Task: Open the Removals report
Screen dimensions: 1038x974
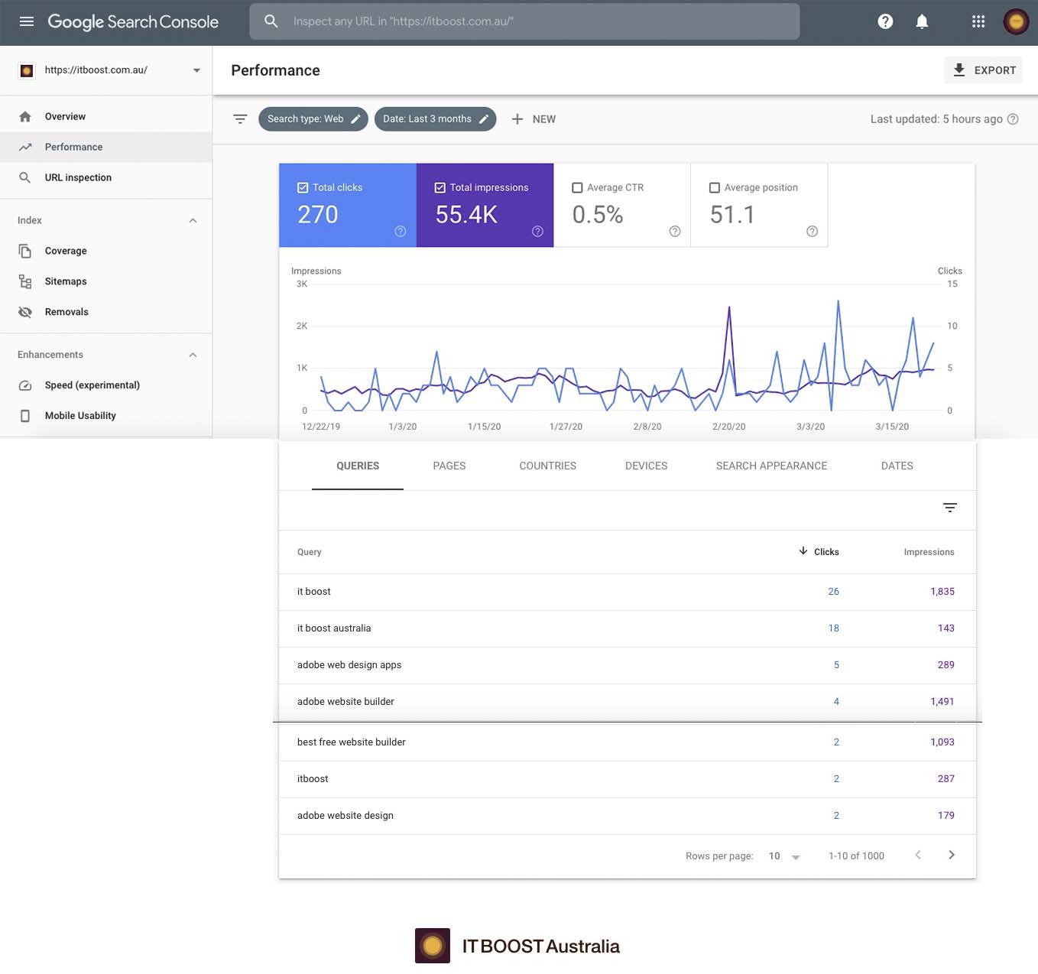Action: click(x=66, y=311)
